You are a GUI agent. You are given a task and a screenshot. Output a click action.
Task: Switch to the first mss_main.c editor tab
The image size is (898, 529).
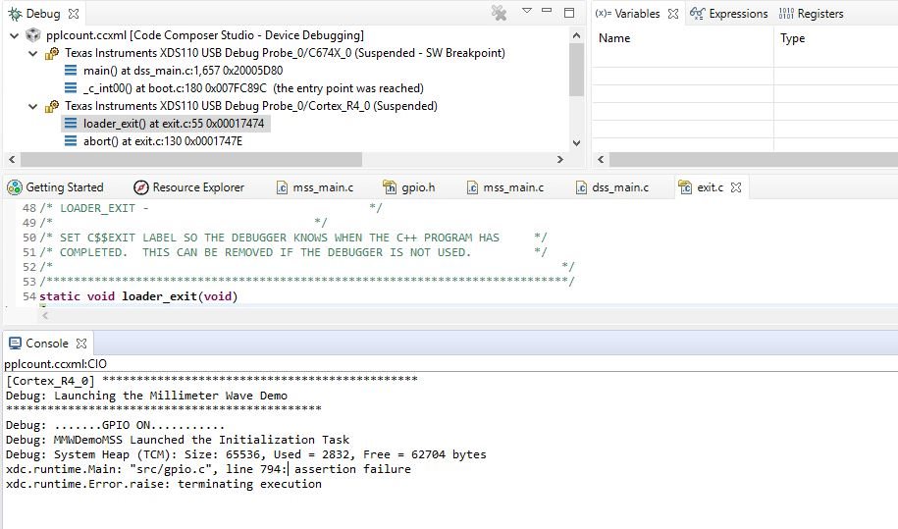pyautogui.click(x=323, y=187)
